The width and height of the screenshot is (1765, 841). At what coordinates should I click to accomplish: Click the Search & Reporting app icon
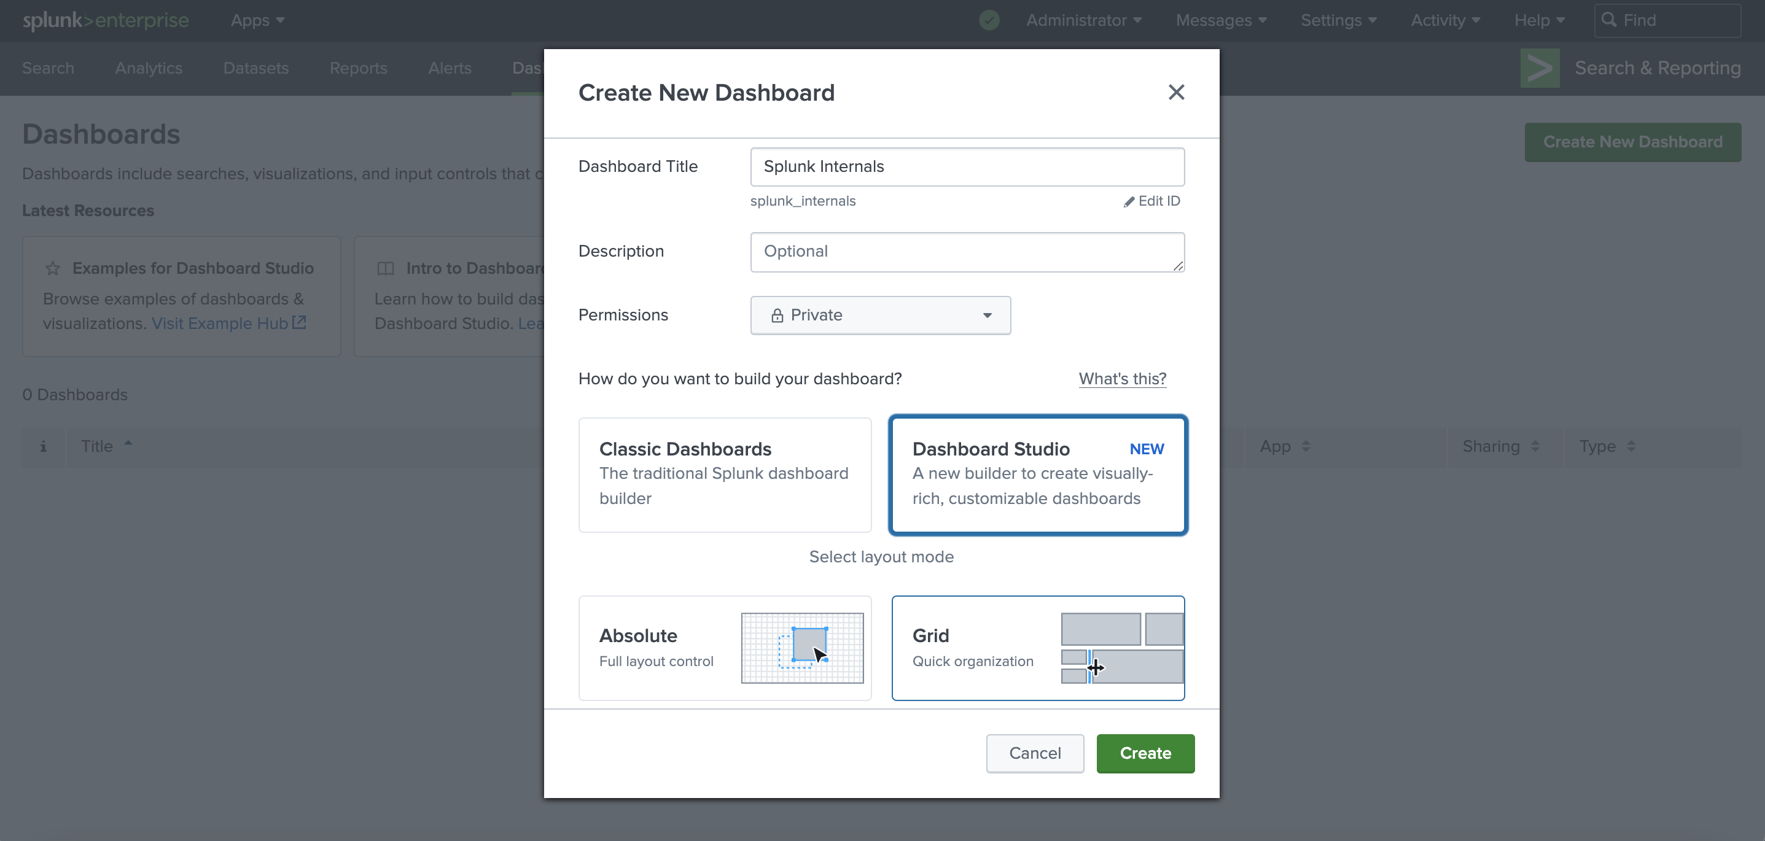pos(1540,68)
